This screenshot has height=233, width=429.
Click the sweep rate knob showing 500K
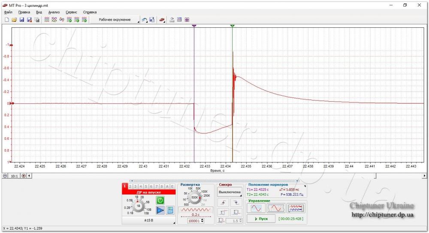(194, 197)
